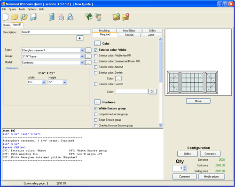235x187 pixels.
Task: Click OK next to custom Color field
Action: point(152,92)
